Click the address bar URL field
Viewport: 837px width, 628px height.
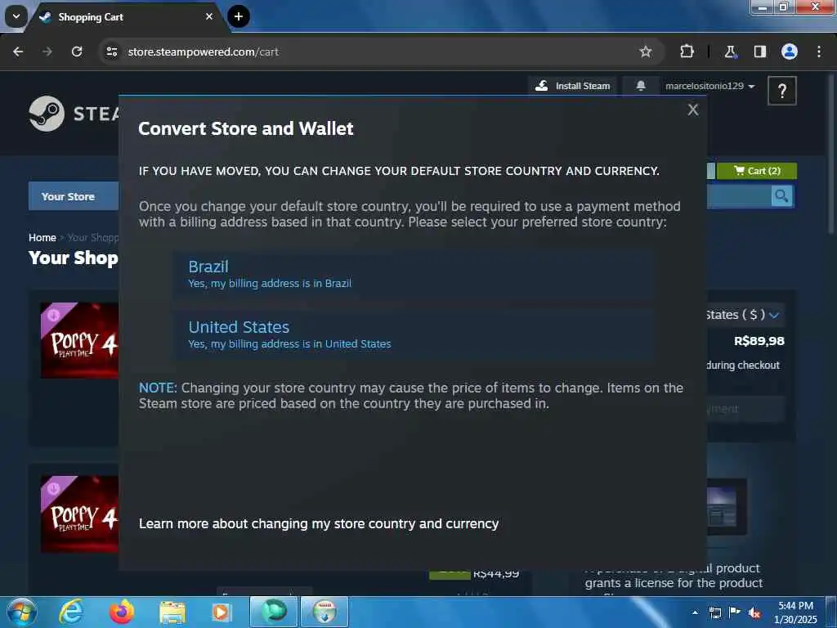pyautogui.click(x=374, y=52)
